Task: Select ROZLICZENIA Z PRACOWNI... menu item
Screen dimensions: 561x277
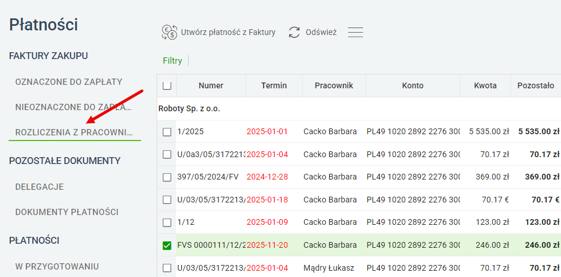Action: point(74,132)
